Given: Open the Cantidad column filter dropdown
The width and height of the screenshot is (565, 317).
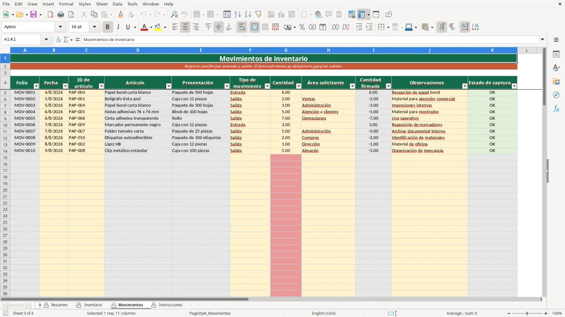Looking at the screenshot, I should pyautogui.click(x=298, y=86).
